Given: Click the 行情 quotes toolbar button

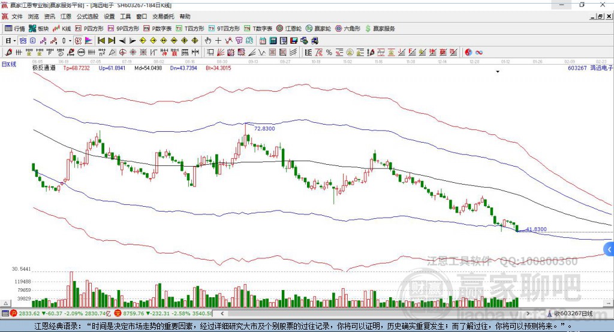Looking at the screenshot, I should pos(15,29).
